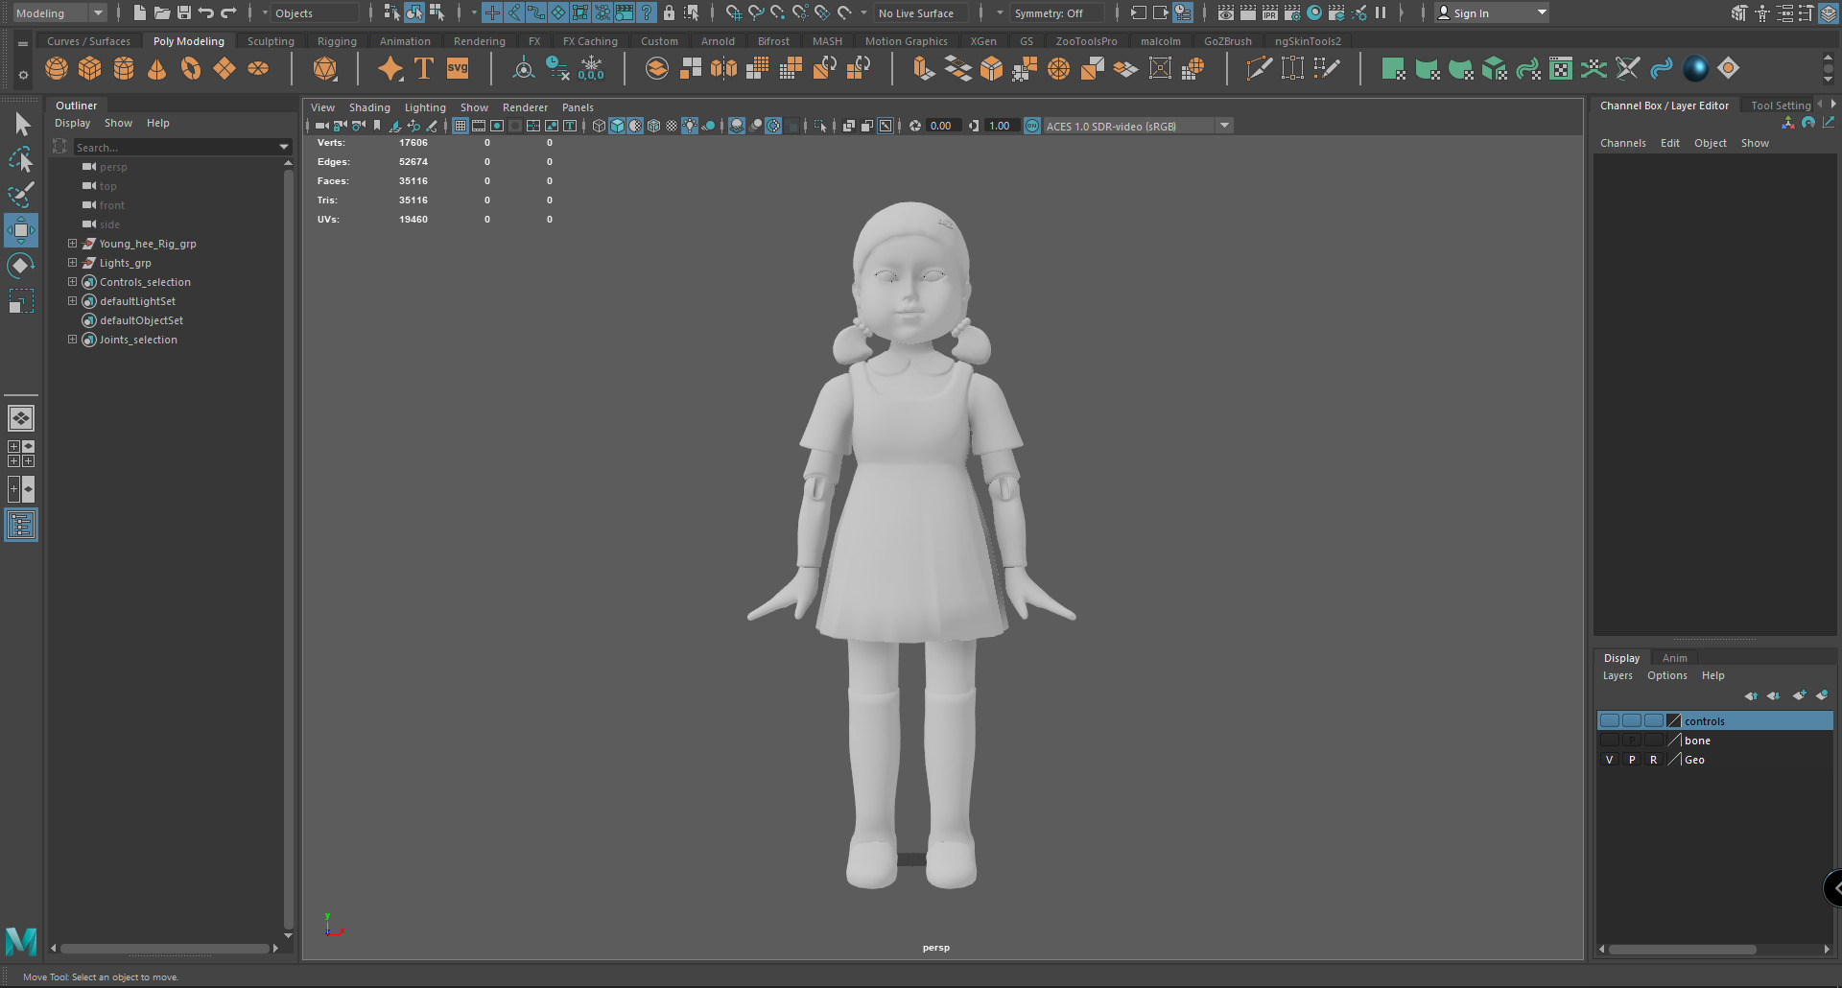Click the Multi-Cut knife shelf icon
Viewport: 1842px width, 988px height.
(1259, 68)
